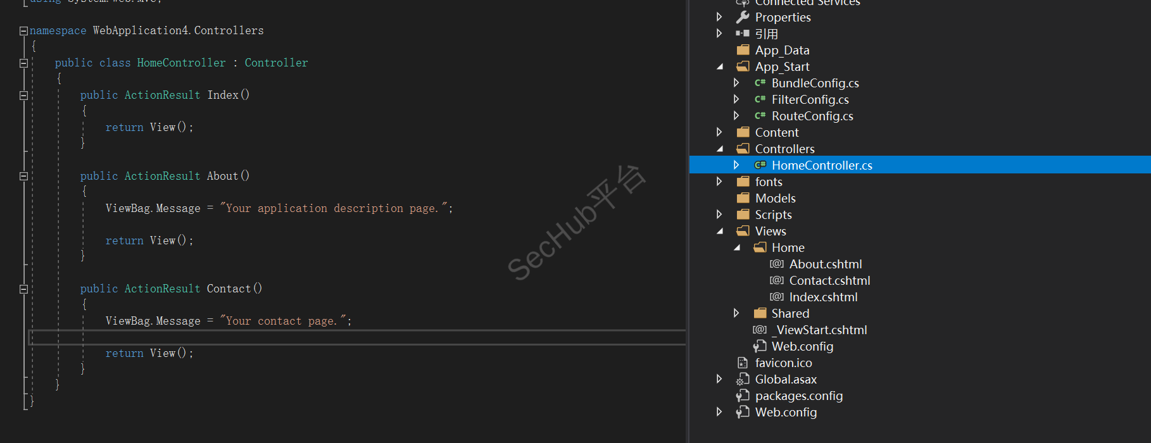Expand the Shared folder
The image size is (1151, 443).
[736, 313]
